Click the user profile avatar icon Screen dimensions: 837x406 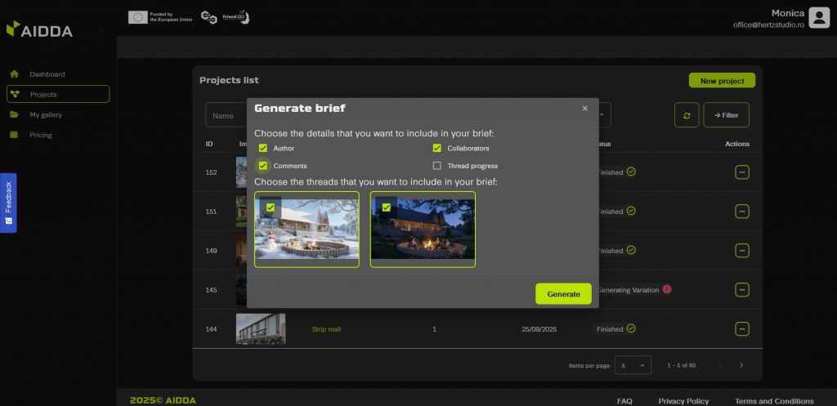[819, 17]
